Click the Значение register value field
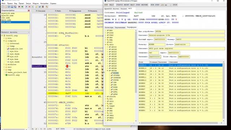The height and width of the screenshot is (130, 231). [x=154, y=57]
